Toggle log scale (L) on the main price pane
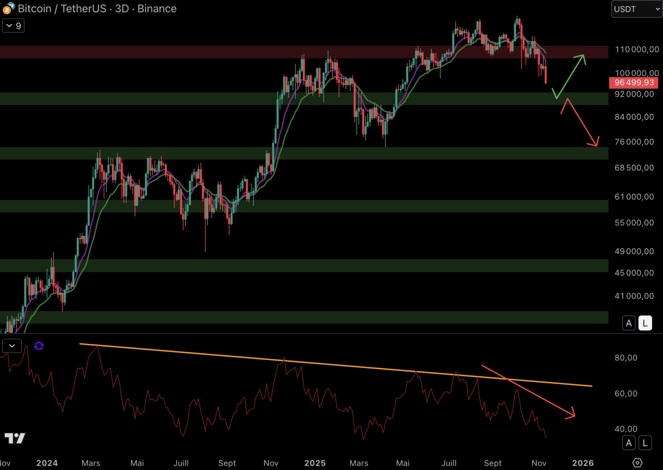Screen dimensions: 663x470 click(645, 323)
